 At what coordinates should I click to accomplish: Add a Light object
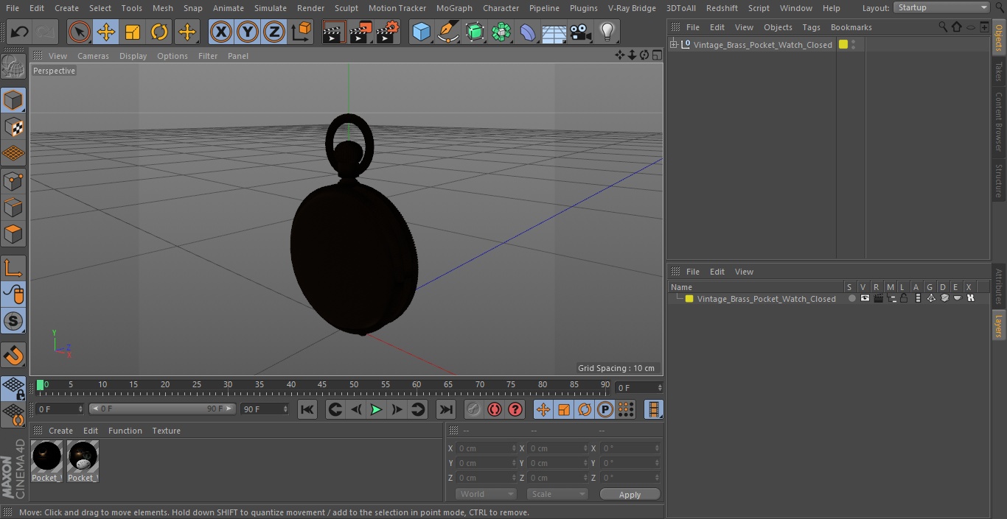(607, 32)
